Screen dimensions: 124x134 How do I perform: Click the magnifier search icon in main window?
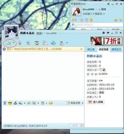click(x=73, y=25)
